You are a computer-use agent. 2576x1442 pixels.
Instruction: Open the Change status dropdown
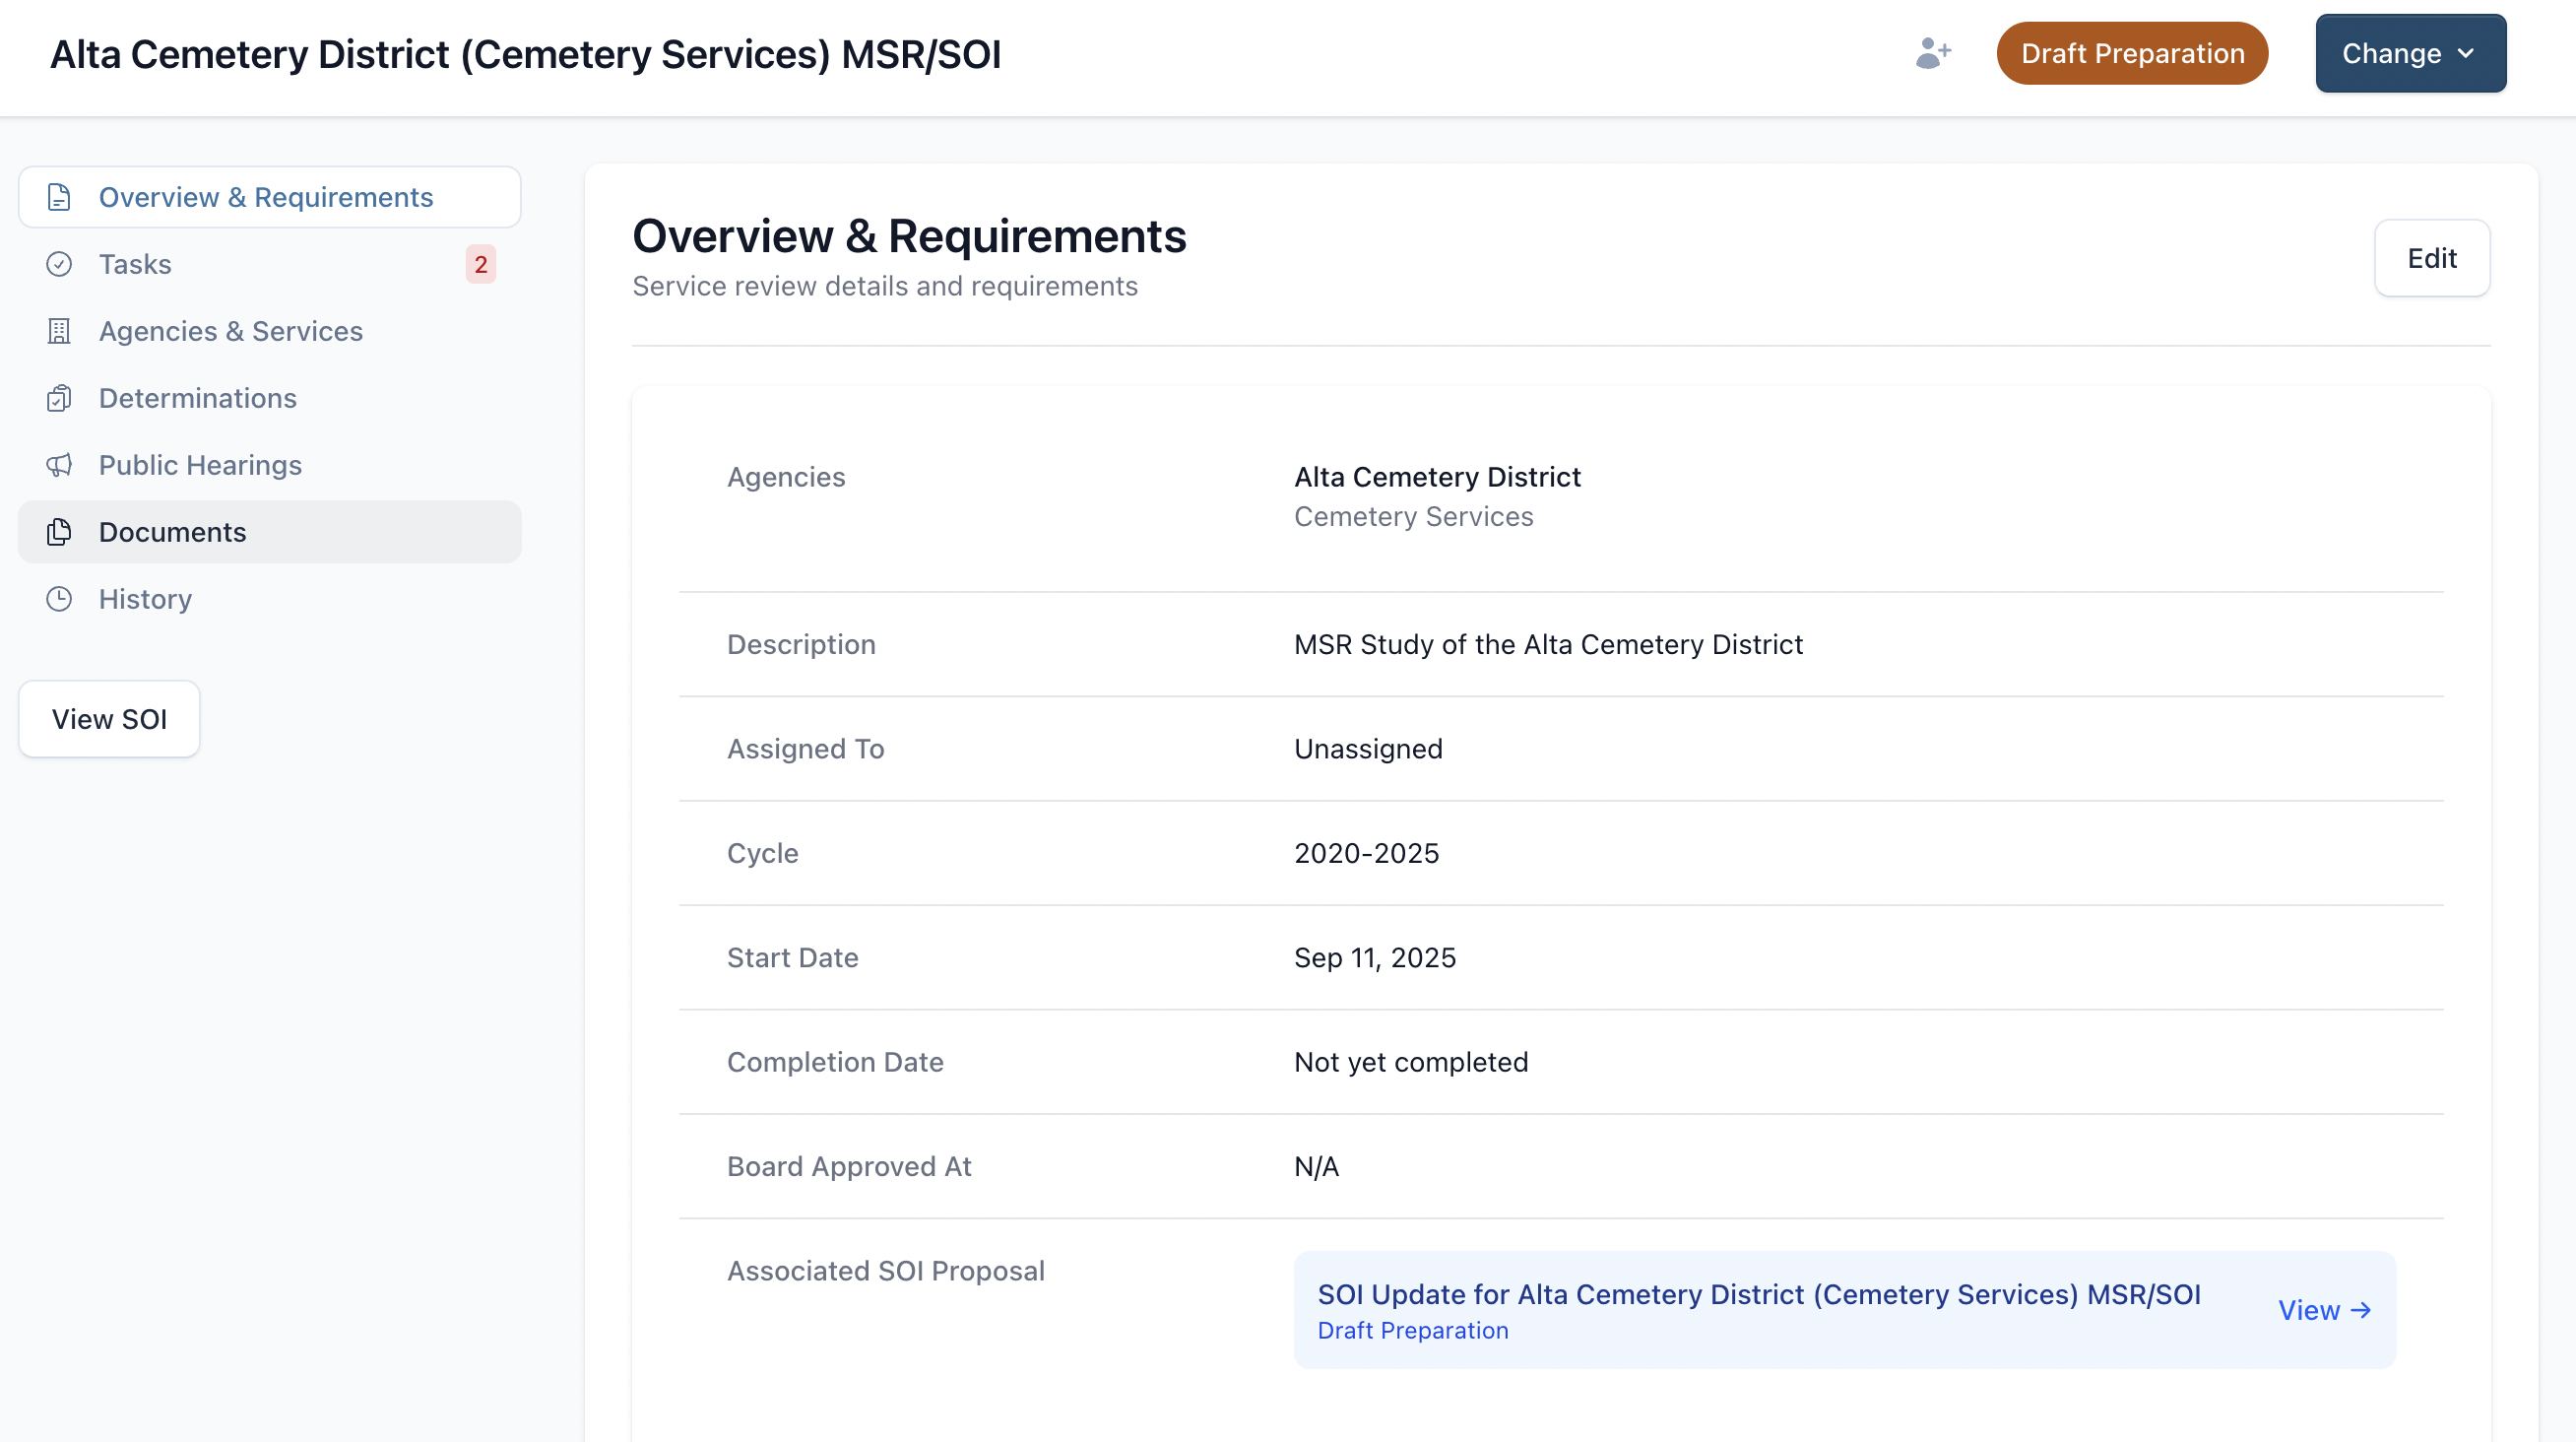coord(2409,53)
